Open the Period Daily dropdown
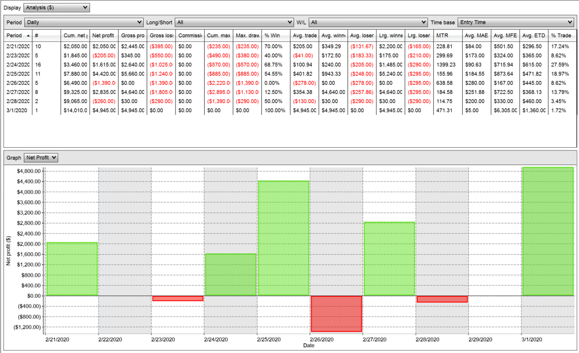 pos(84,22)
